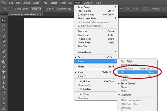Click the Distribute Left Edges icon
The height and width of the screenshot is (111, 167).
pos(127,9)
